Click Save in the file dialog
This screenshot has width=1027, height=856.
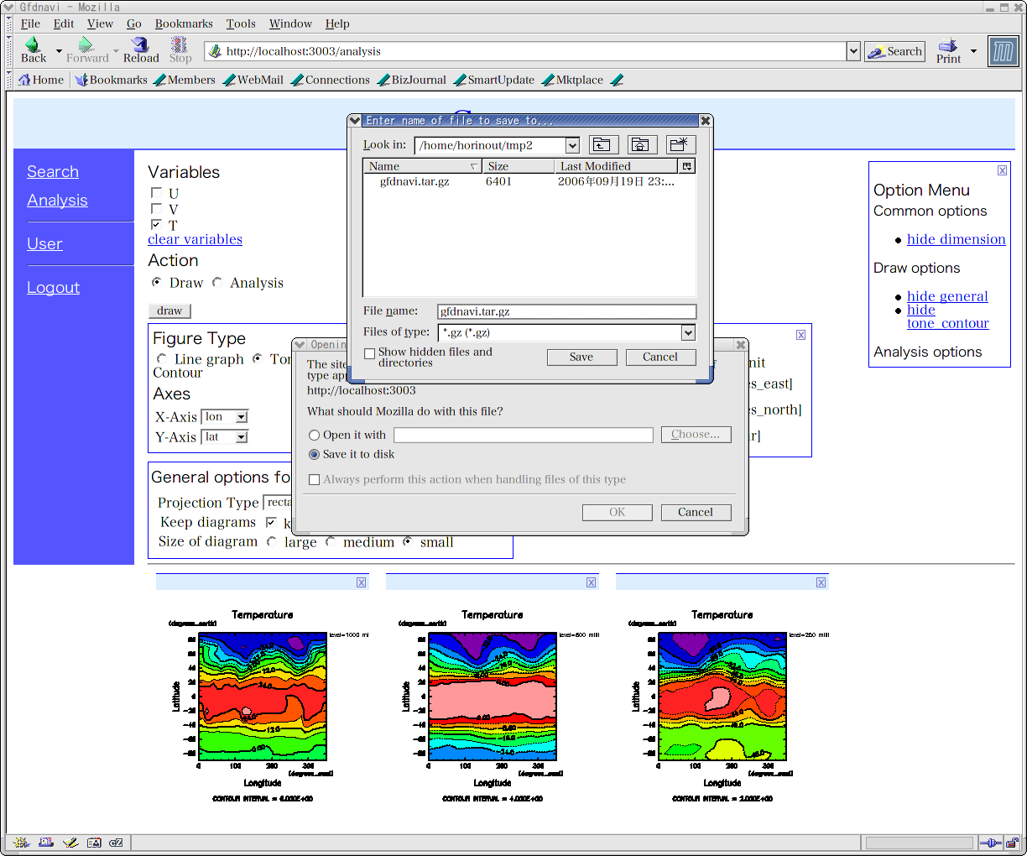581,357
